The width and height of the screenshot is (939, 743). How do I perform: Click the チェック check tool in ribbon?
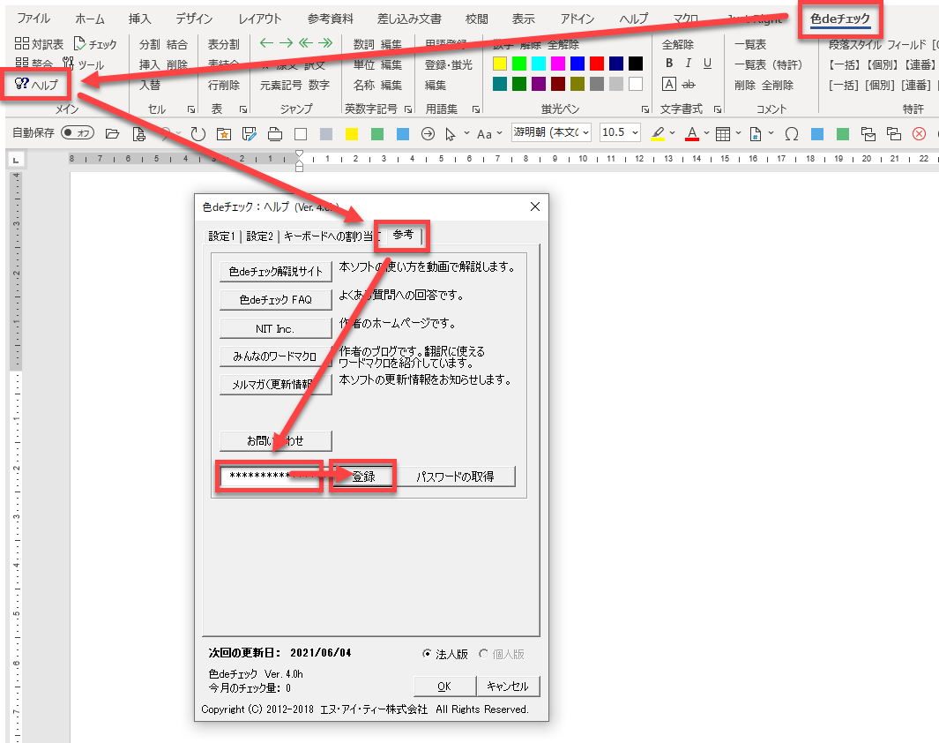coord(95,44)
